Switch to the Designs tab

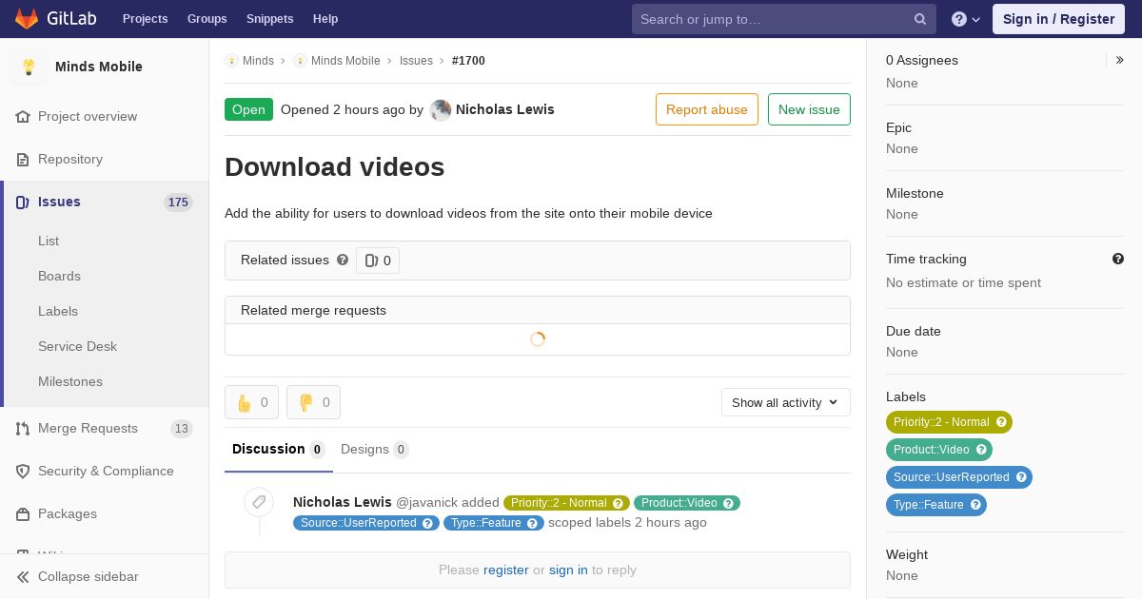tap(375, 449)
